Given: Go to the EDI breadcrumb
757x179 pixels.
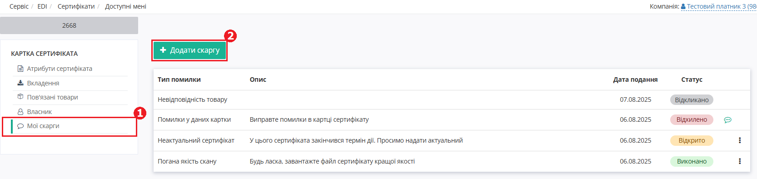Looking at the screenshot, I should pyautogui.click(x=42, y=6).
